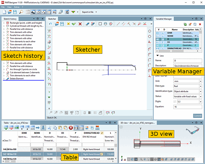Open the View menu
The width and height of the screenshot is (205, 164).
(x=9, y=7)
